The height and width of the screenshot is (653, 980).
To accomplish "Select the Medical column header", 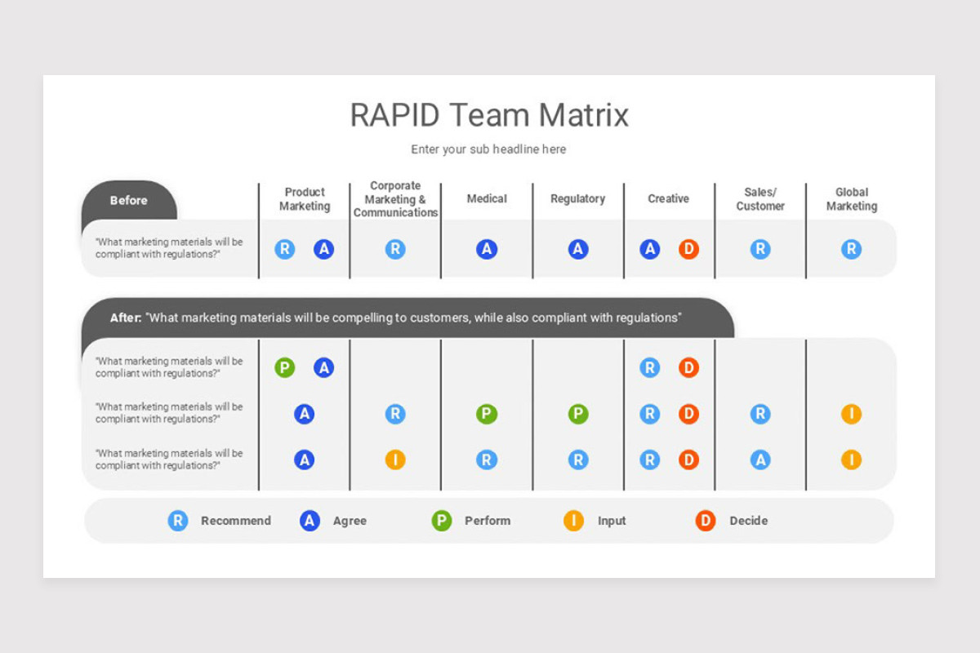I will point(487,198).
